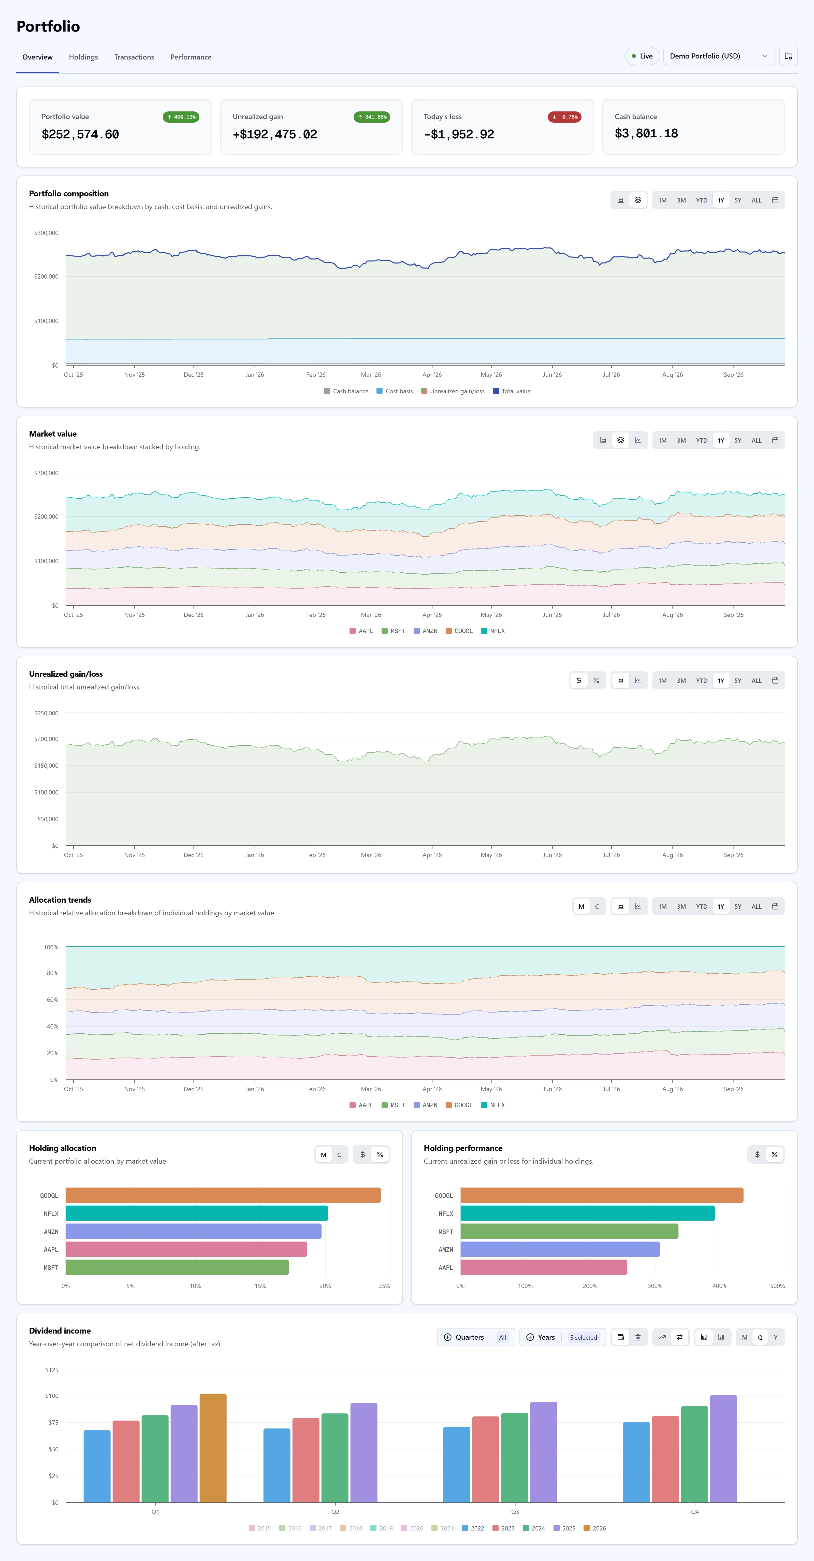Select the line chart view in Market value
The width and height of the screenshot is (814, 1561).
638,441
